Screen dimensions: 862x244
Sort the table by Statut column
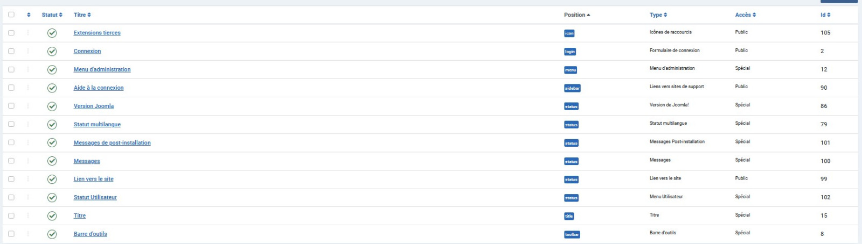[x=52, y=15]
